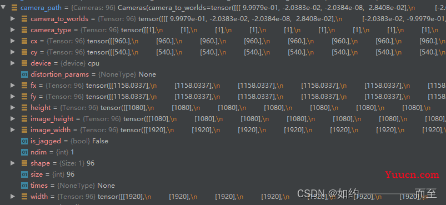The image size is (446, 205).
Task: Select the fy variable row
Action: click(223, 97)
